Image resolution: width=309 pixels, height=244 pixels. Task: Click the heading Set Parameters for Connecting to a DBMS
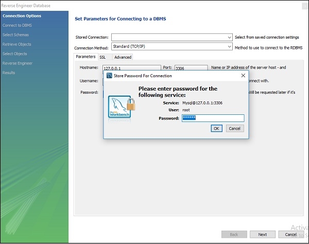point(121,19)
